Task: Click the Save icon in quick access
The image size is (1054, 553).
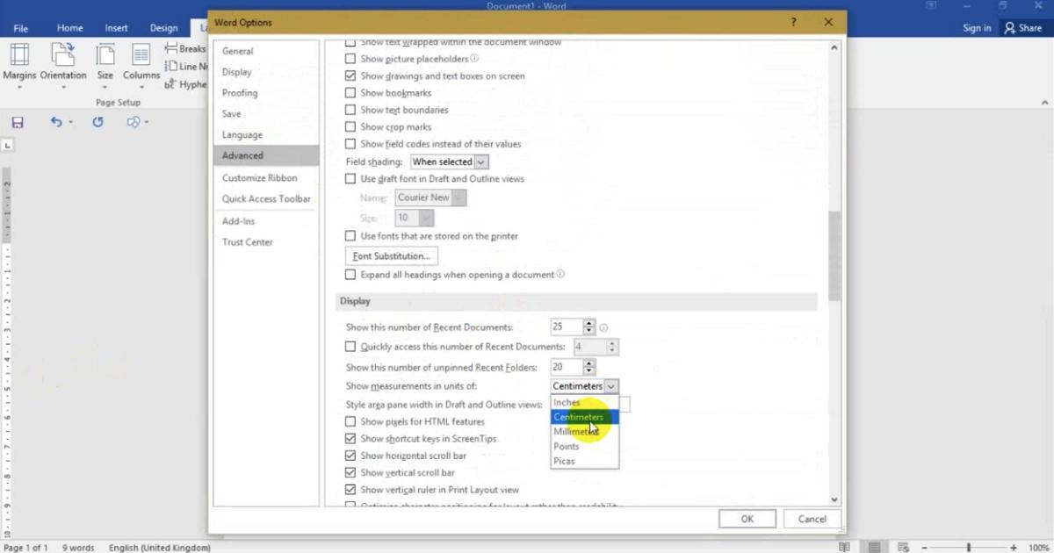Action: pyautogui.click(x=18, y=122)
